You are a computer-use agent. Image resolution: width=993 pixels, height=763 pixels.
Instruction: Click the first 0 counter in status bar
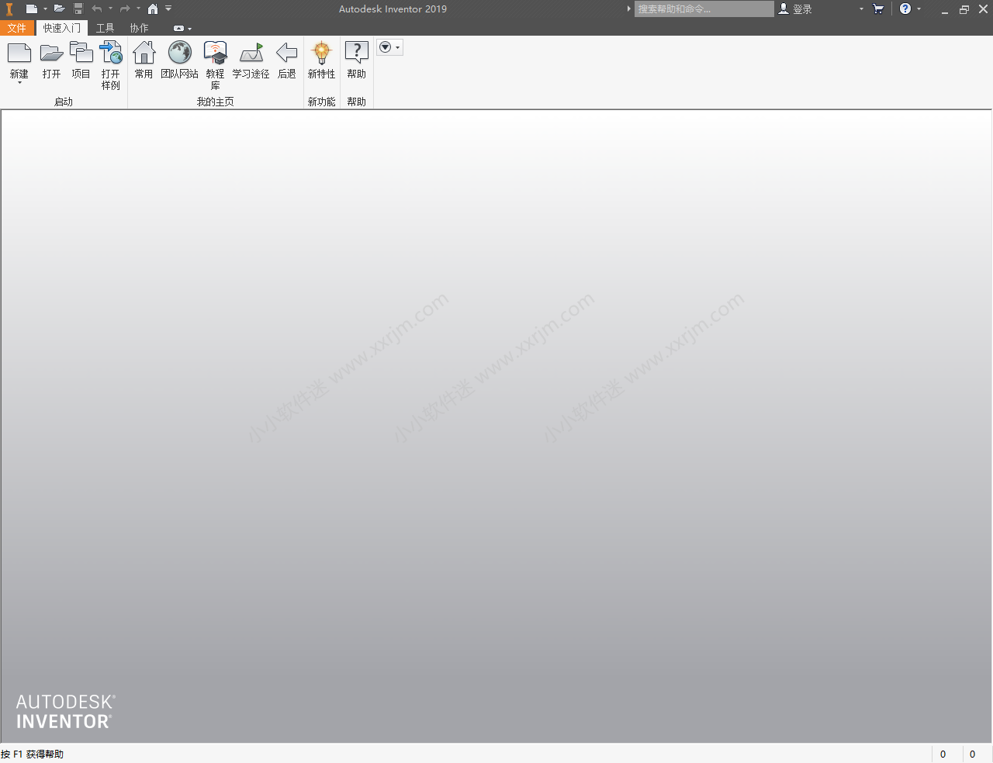pyautogui.click(x=943, y=754)
